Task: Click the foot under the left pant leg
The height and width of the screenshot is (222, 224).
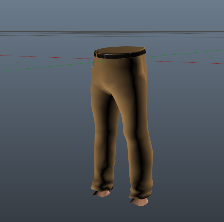Action: (102, 194)
